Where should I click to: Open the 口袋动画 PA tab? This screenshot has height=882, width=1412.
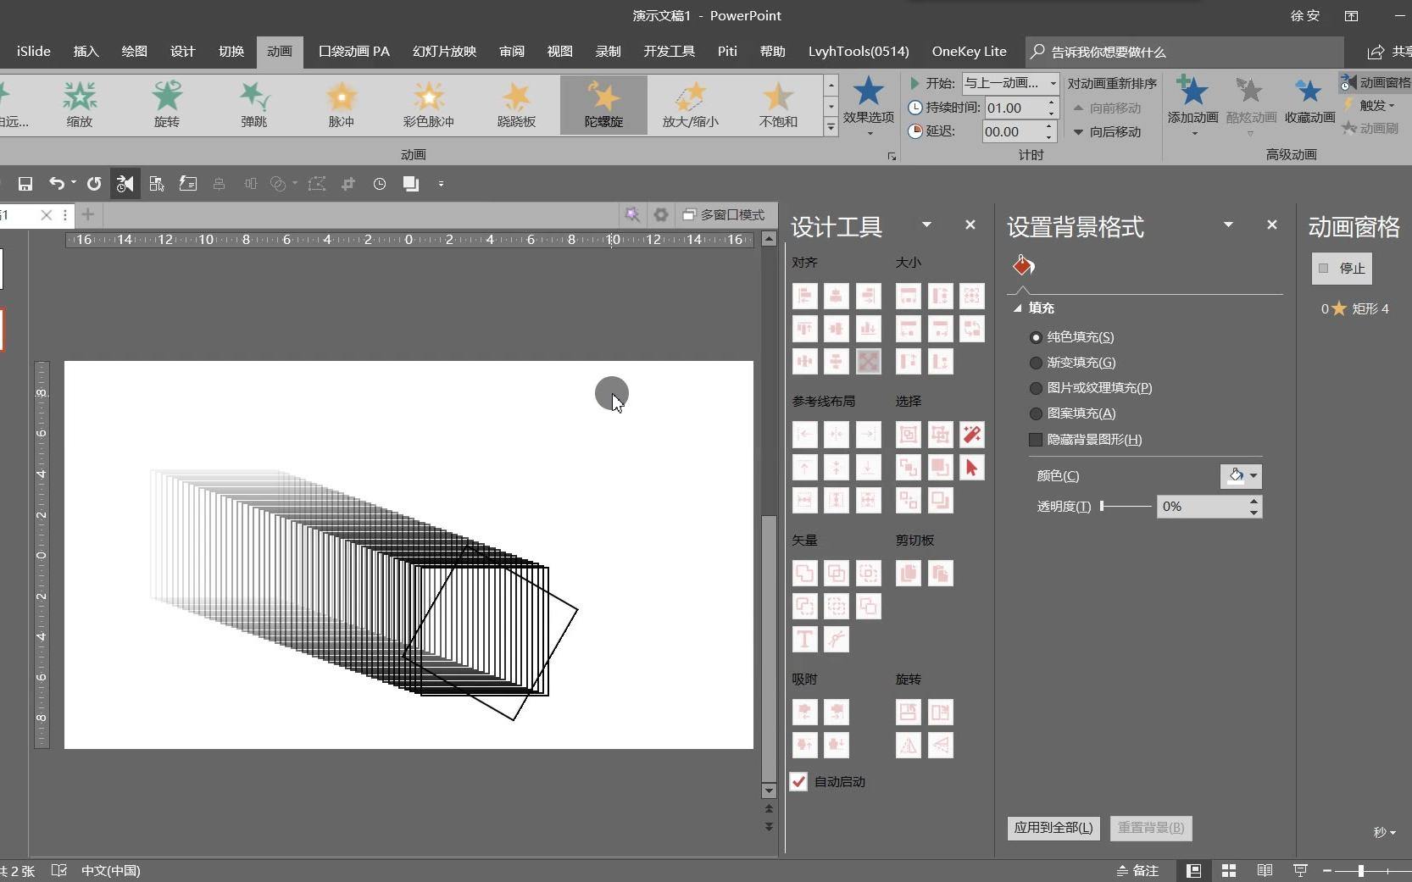[x=354, y=52]
